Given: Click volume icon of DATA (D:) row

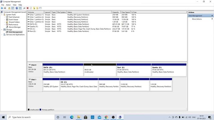Looking at the screenshot, I should pos(28,24).
